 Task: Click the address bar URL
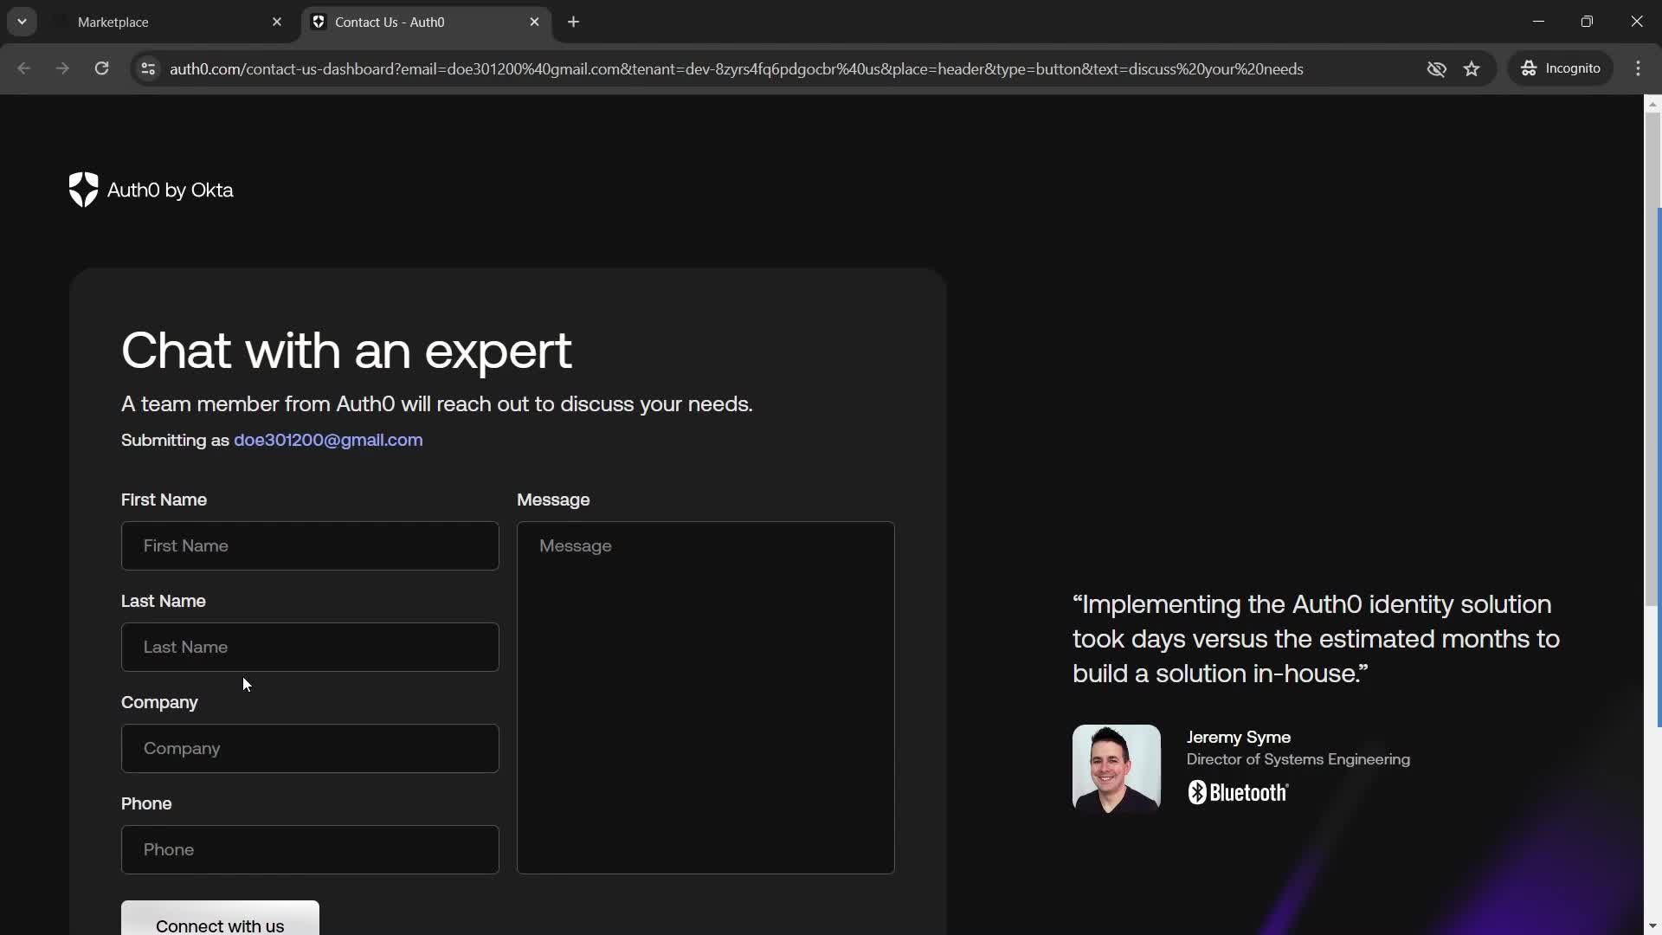point(736,69)
